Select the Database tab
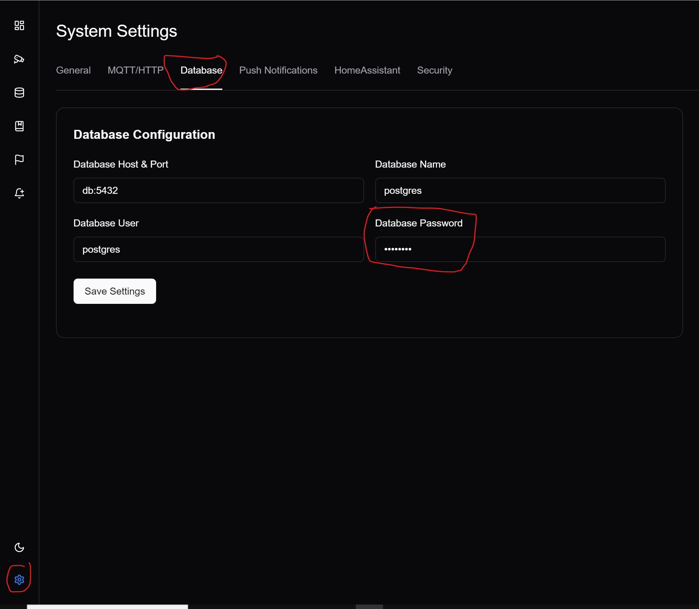 [x=201, y=70]
